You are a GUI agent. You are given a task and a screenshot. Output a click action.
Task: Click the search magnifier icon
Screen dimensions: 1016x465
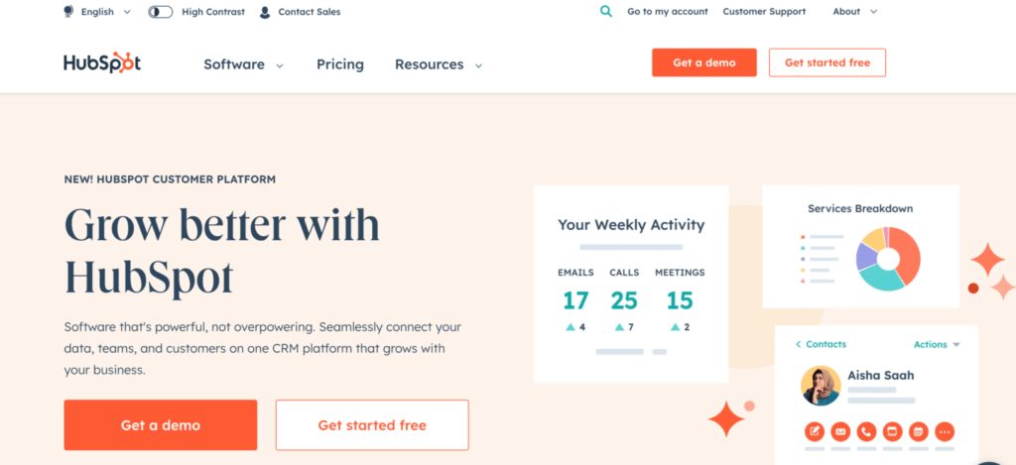pos(606,12)
